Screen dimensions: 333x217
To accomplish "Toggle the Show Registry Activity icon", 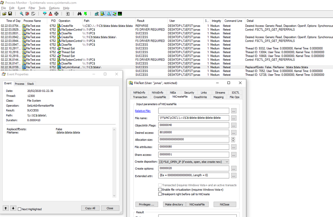I will point(97,14).
